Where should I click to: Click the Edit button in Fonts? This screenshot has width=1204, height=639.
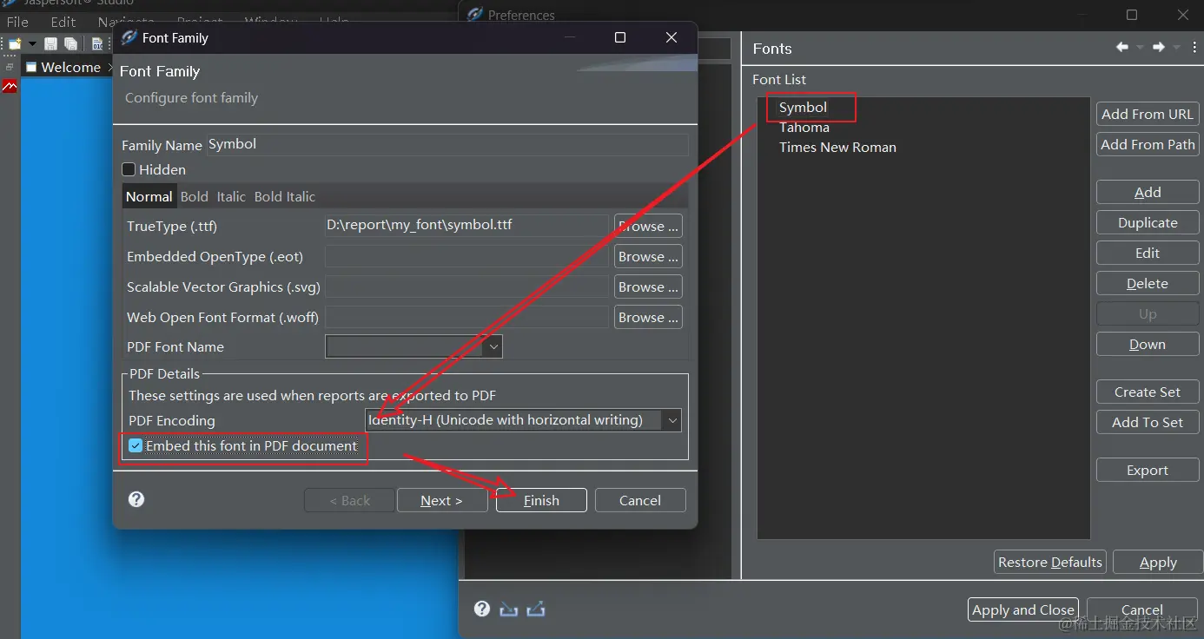click(x=1148, y=253)
